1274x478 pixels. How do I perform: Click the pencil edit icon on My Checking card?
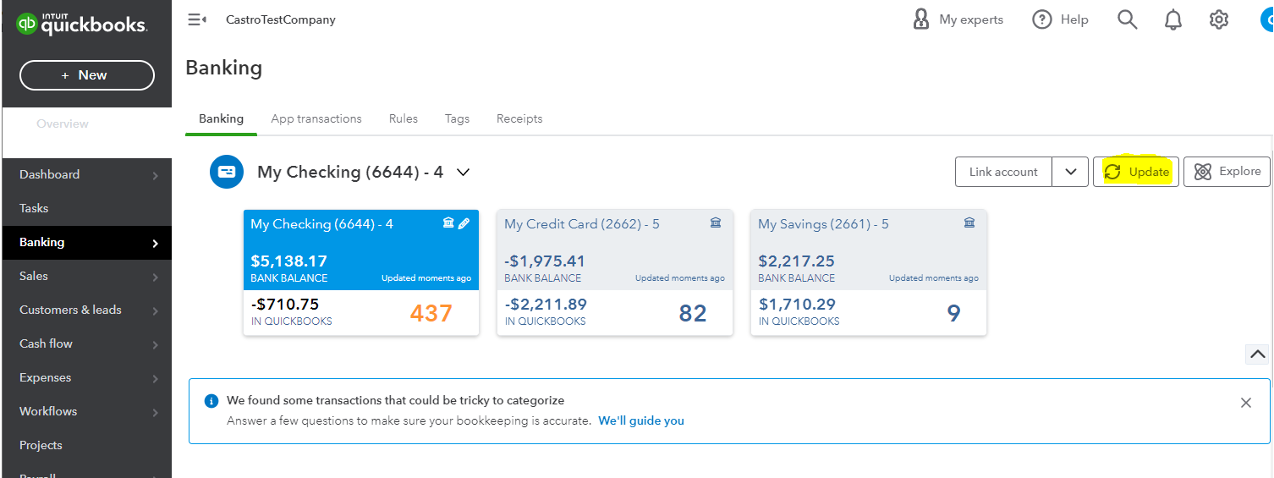click(x=464, y=223)
